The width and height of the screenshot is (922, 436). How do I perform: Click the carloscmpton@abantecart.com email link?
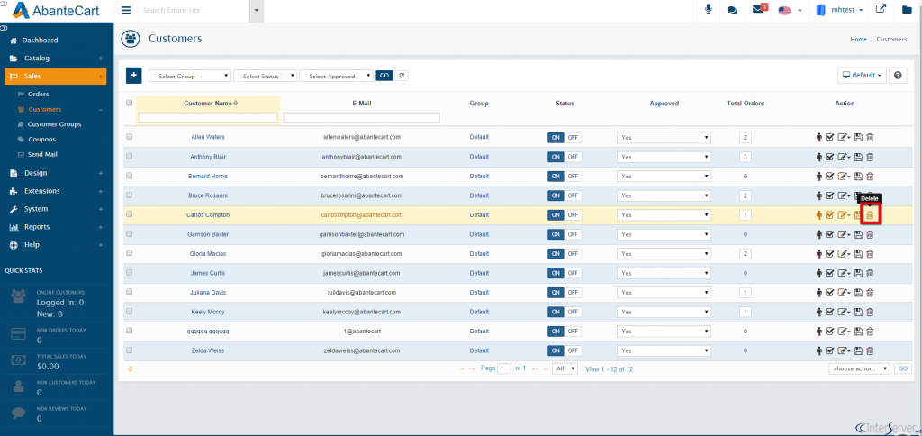click(x=362, y=214)
